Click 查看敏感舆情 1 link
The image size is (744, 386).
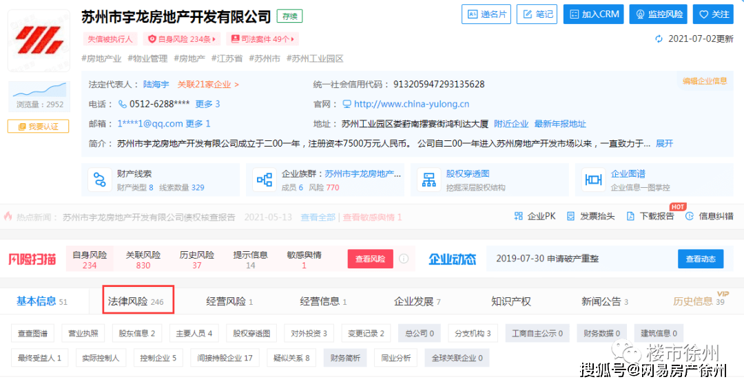pyautogui.click(x=373, y=217)
